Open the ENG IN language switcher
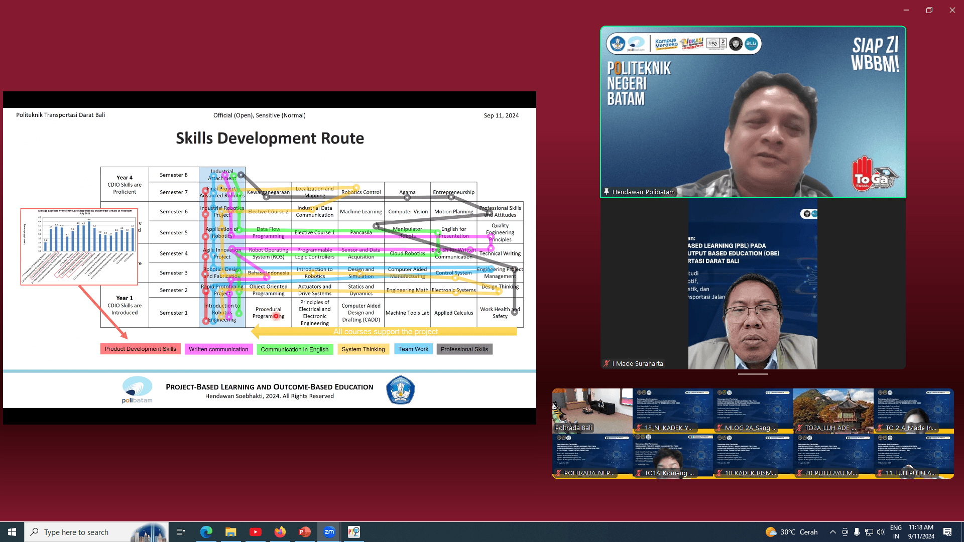Viewport: 964px width, 542px height. coord(896,532)
